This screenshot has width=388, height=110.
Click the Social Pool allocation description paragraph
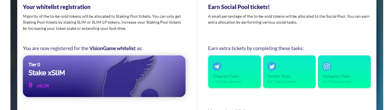click(x=289, y=19)
